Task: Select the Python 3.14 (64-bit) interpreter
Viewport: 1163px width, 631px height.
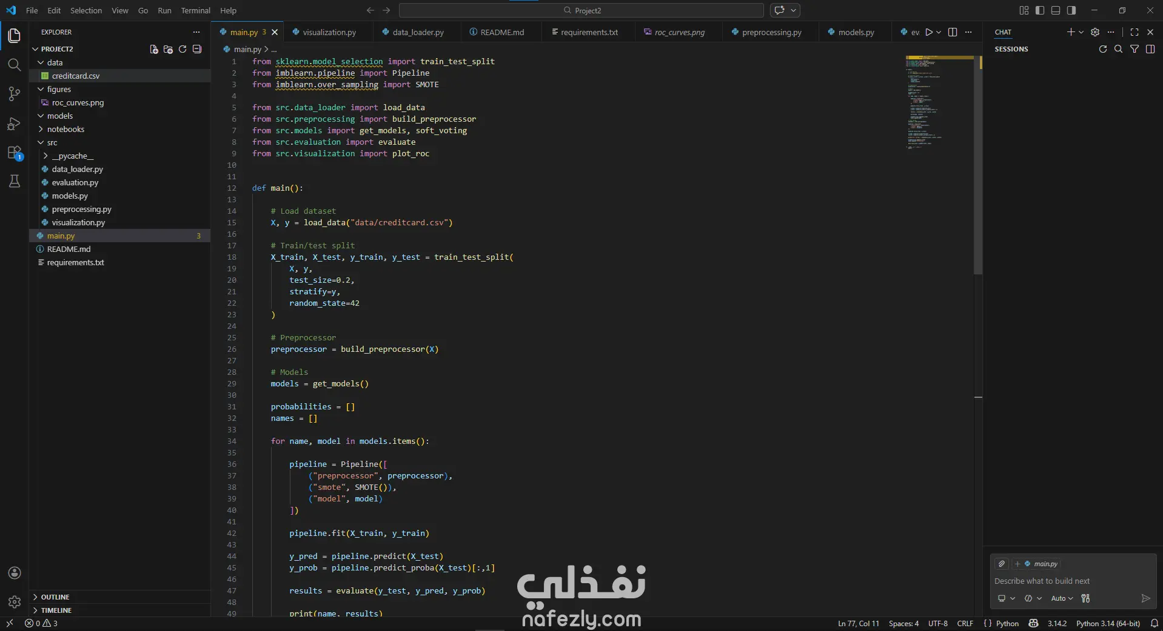Action: (1108, 623)
